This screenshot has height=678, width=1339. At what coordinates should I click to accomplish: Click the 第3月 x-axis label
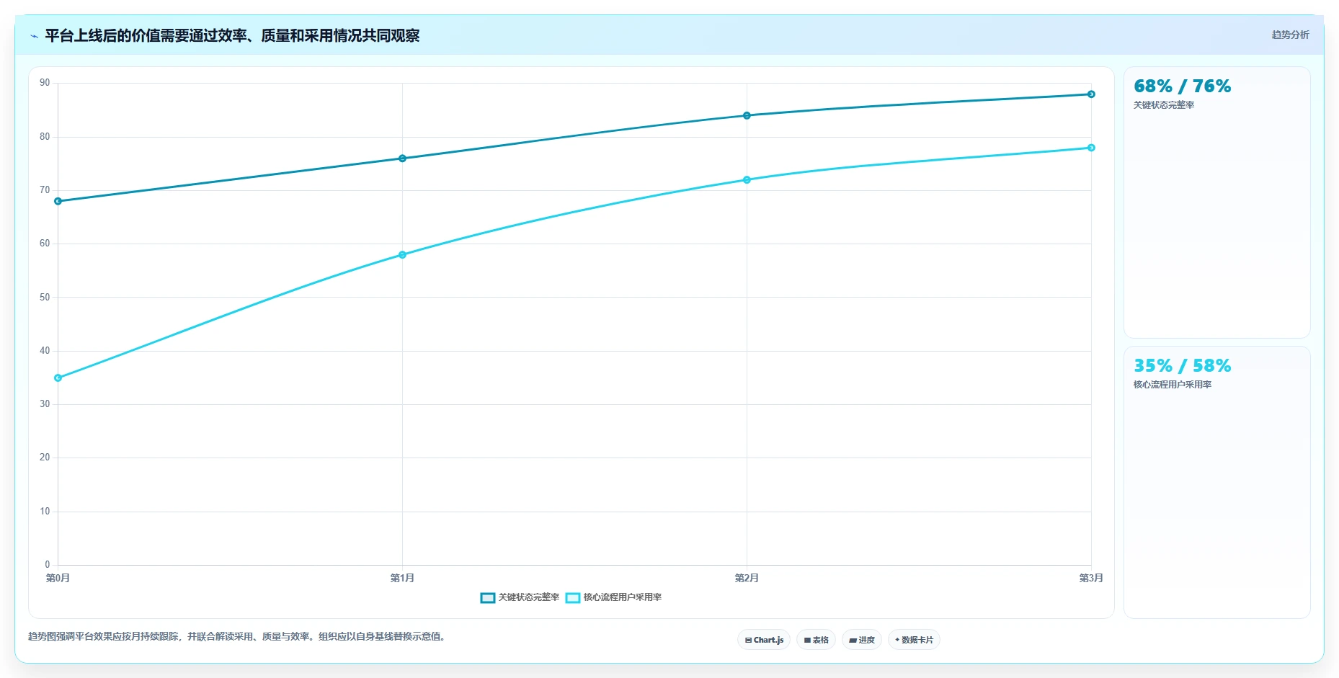[x=1091, y=578]
